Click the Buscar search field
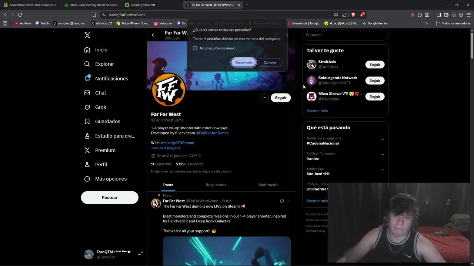Viewport: 474px width, 266px height. [x=346, y=35]
